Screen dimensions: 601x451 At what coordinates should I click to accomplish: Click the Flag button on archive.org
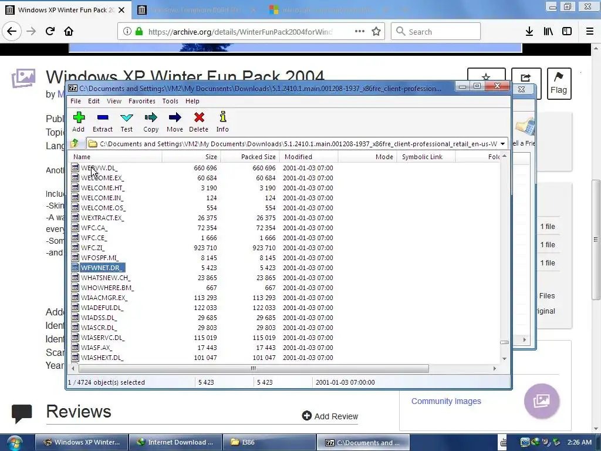559,83
